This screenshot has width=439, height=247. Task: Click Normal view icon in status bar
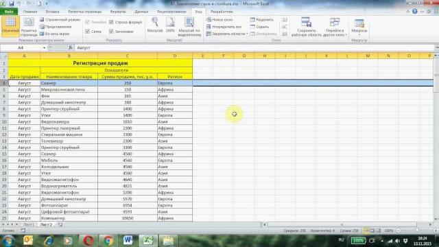click(x=366, y=231)
